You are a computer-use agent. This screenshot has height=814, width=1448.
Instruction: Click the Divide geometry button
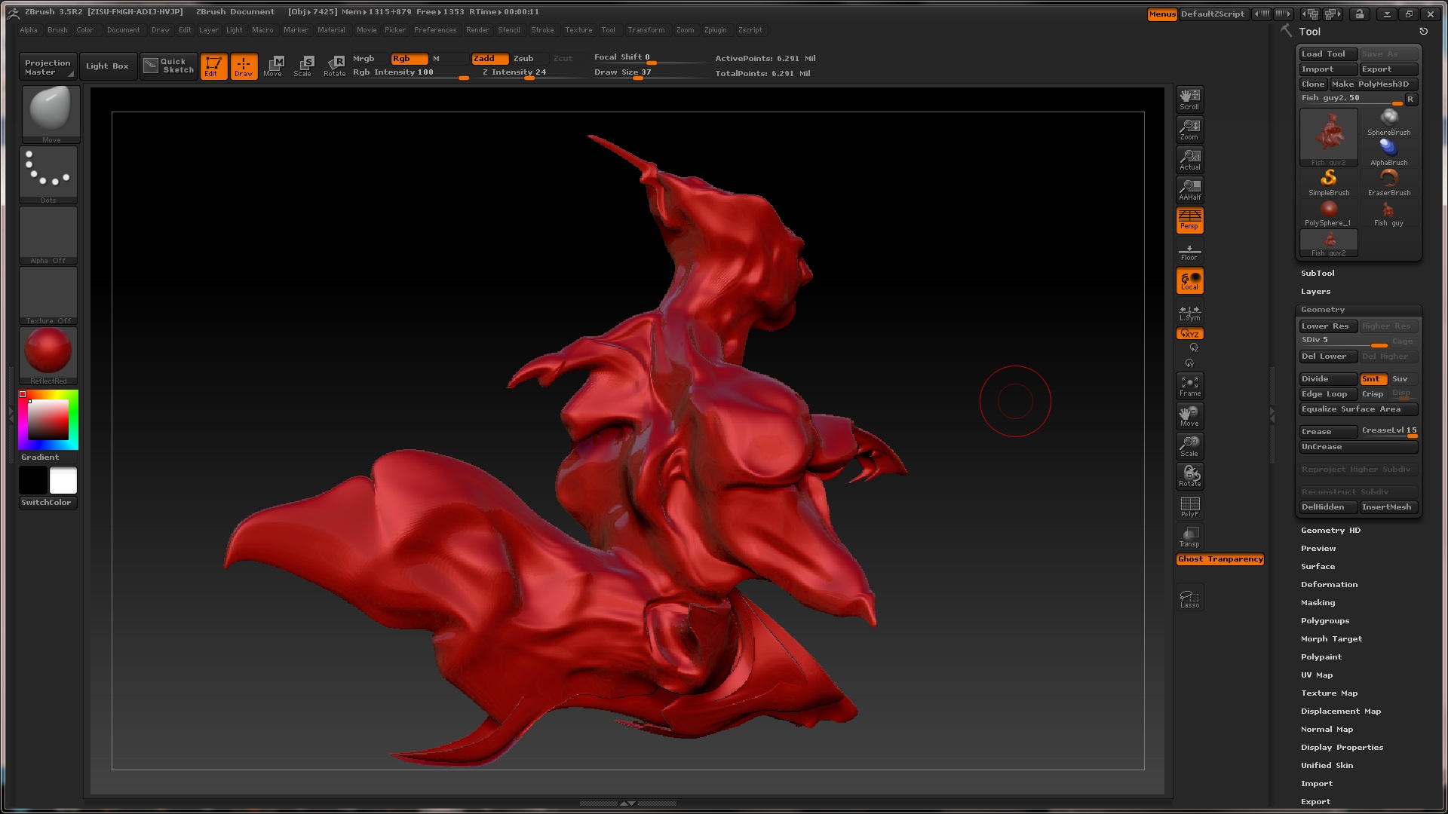(1327, 379)
